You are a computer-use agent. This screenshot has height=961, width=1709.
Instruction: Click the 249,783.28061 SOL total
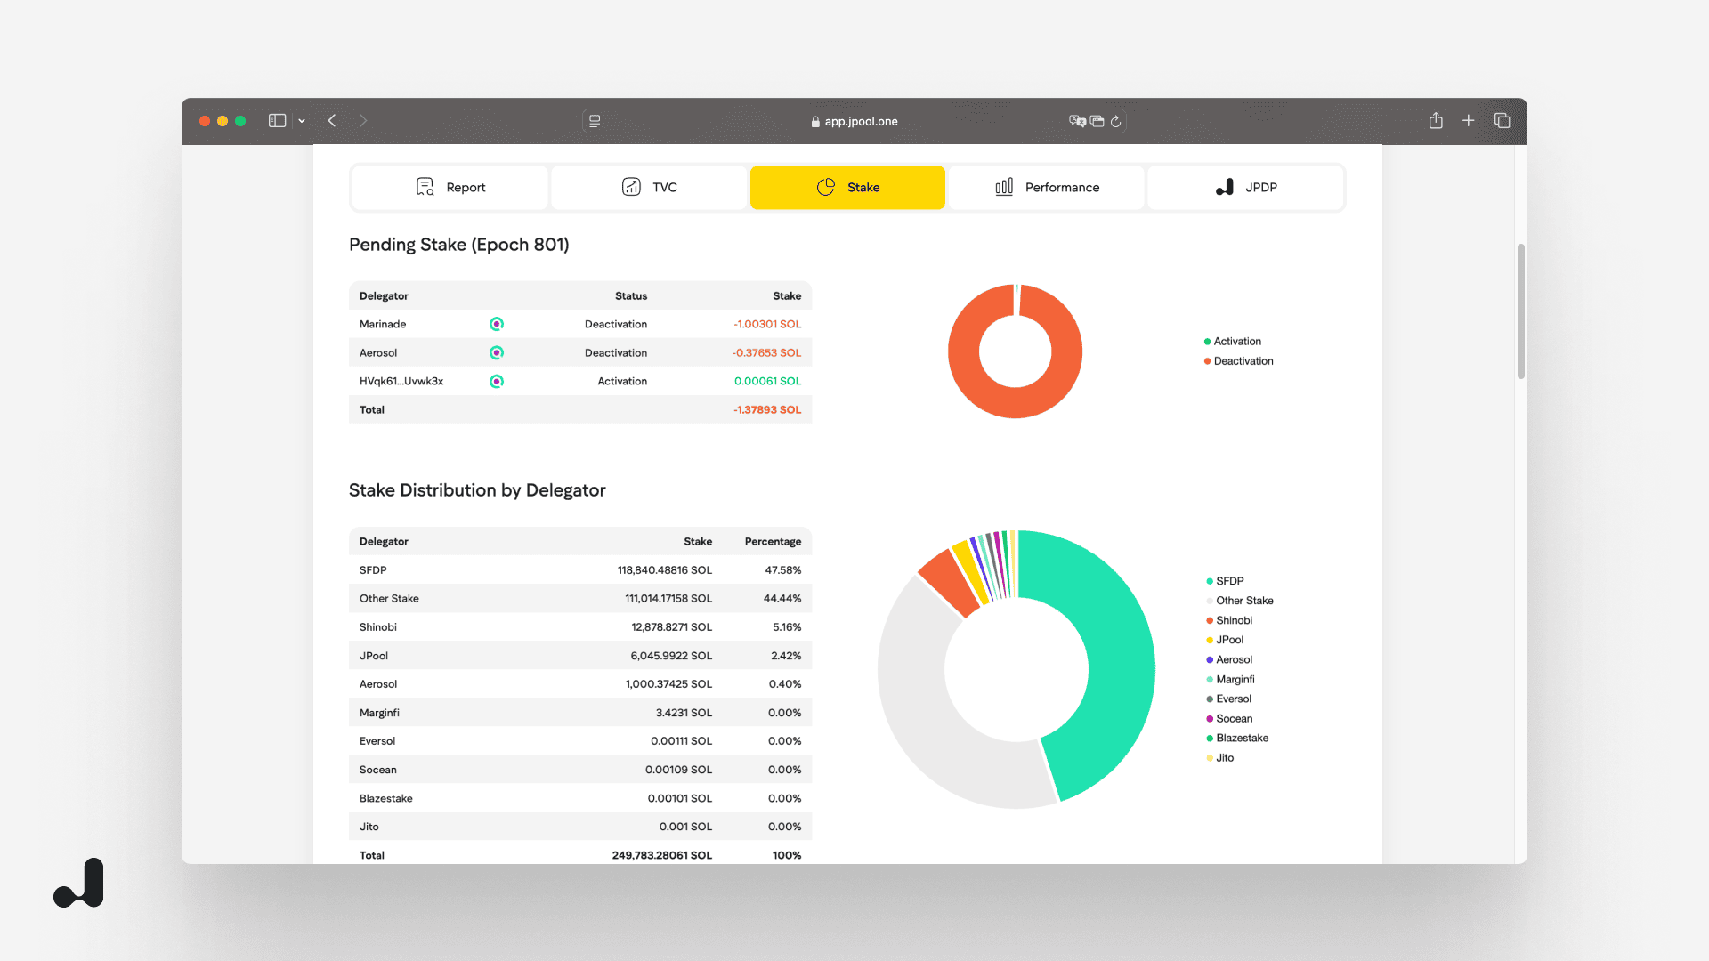662,855
